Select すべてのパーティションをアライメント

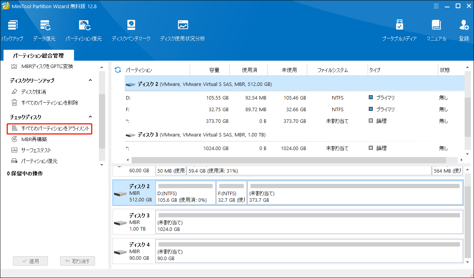(x=50, y=128)
